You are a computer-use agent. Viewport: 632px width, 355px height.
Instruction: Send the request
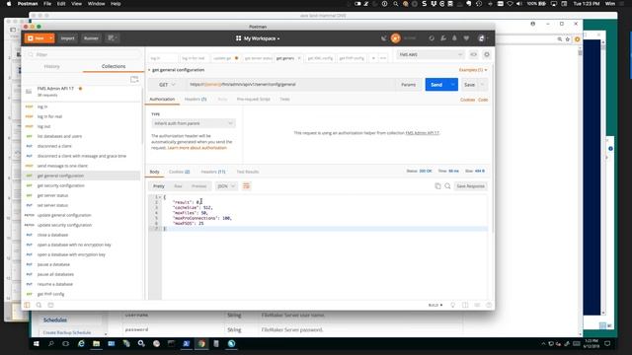(x=436, y=85)
